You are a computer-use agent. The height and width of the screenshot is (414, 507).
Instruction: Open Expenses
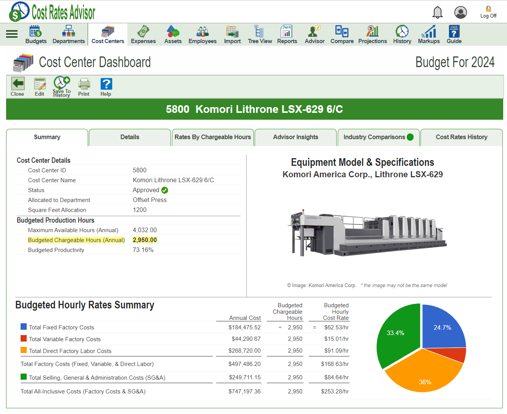coord(143,35)
